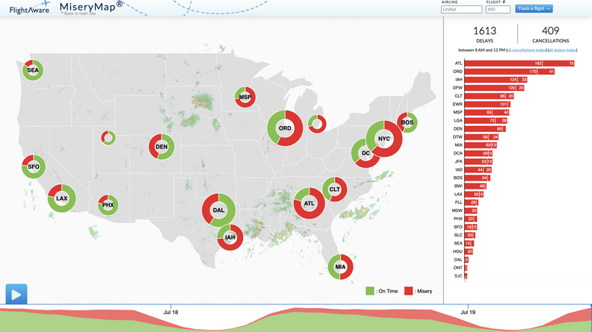This screenshot has width=592, height=332.
Task: Click the Jul 19 timeline marker
Action: pyautogui.click(x=468, y=312)
